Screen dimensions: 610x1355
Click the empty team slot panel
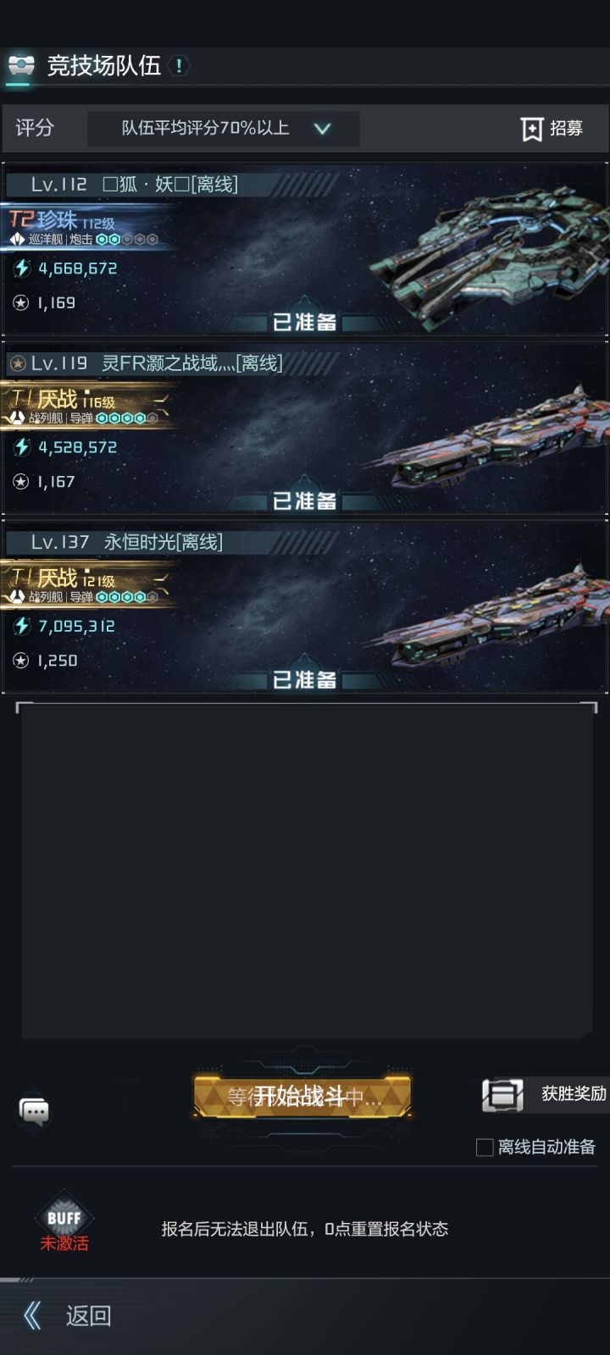pyautogui.click(x=306, y=871)
